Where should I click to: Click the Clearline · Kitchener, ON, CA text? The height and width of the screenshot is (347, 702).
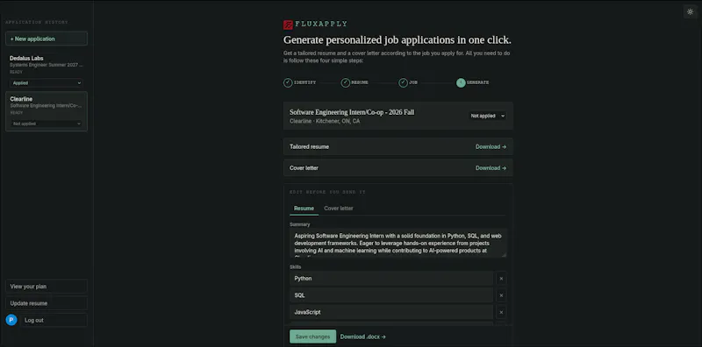click(x=325, y=121)
